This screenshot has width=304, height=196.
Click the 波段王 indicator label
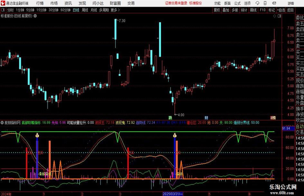click(105, 123)
